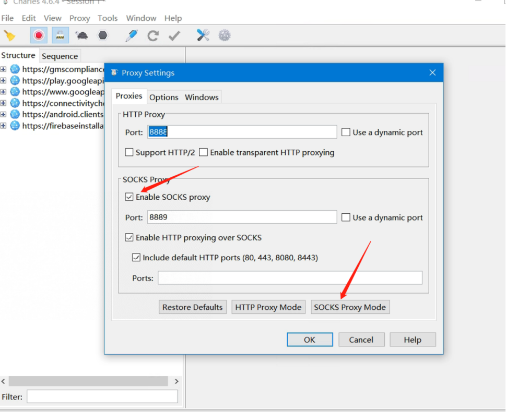Toggle Enable HTTP proxying over SOCKS

(129, 238)
